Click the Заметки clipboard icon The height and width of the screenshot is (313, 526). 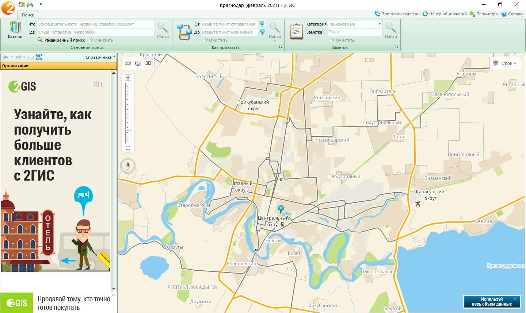pyautogui.click(x=296, y=31)
